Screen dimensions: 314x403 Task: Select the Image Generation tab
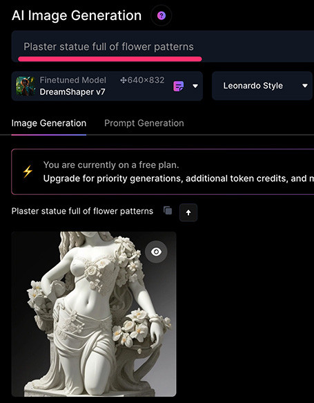(x=49, y=123)
